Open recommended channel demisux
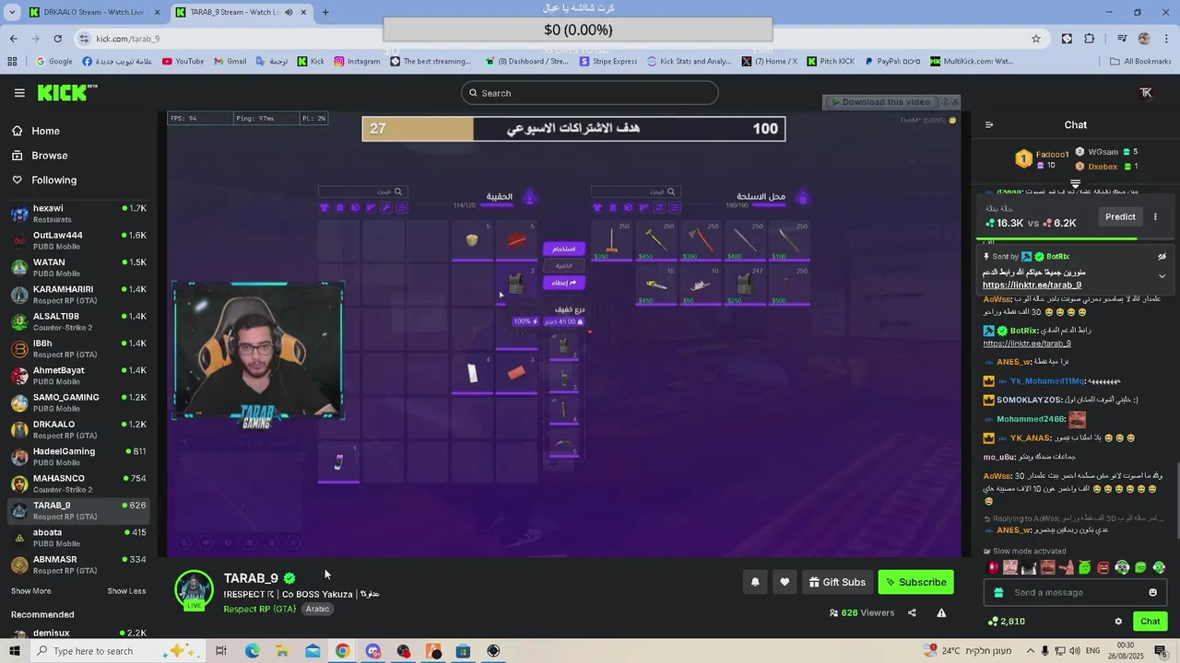Screen dimensions: 1180x663 click(78, 634)
